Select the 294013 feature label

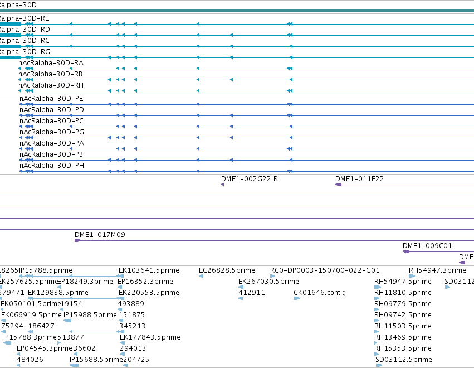coord(133,348)
